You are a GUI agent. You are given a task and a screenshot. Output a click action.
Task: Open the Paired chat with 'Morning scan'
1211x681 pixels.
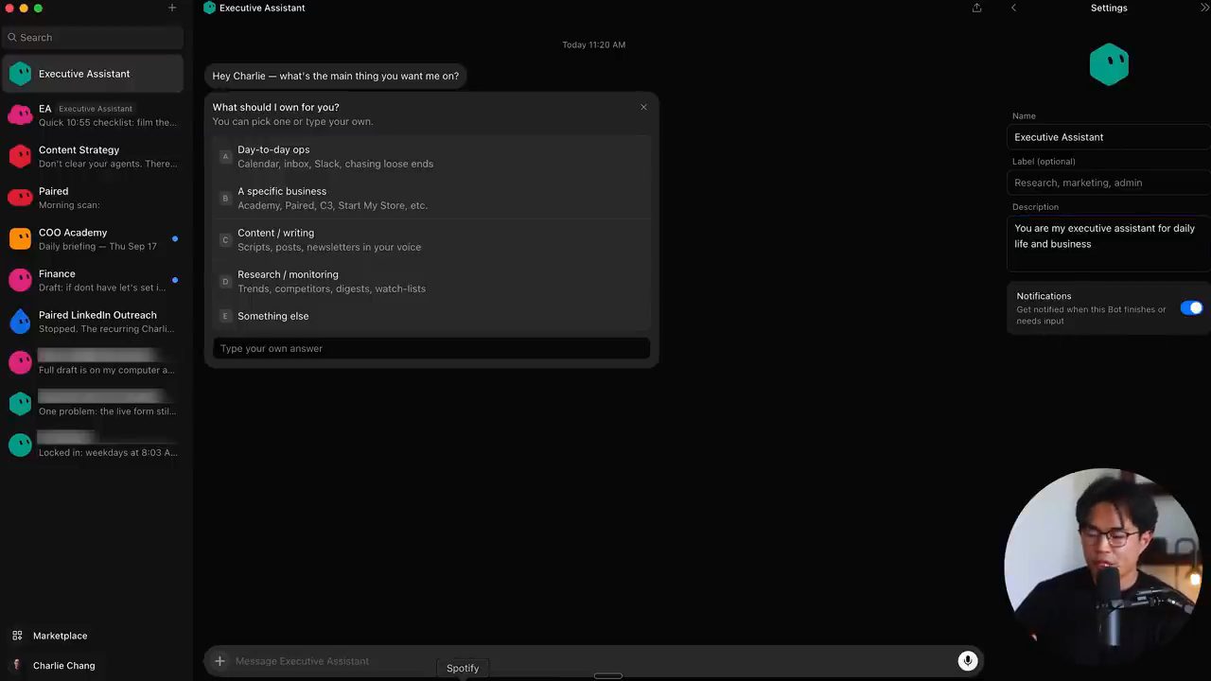click(x=93, y=198)
